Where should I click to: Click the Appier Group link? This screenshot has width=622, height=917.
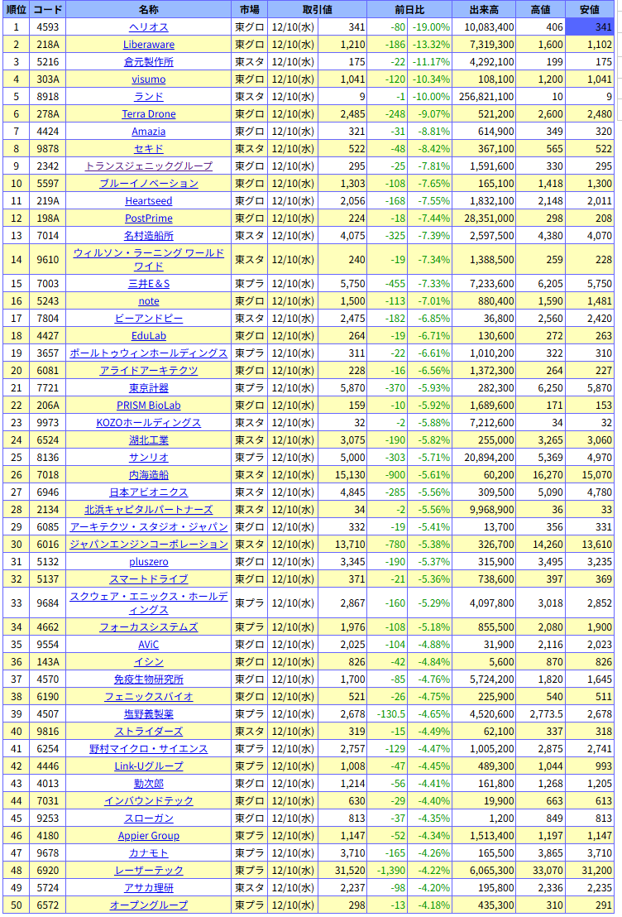tap(149, 836)
